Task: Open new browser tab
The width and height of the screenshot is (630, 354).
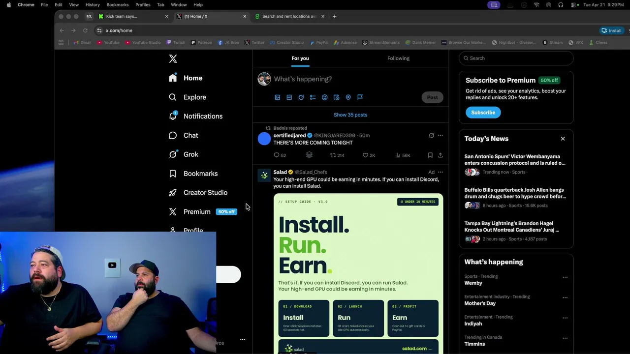Action: (x=335, y=16)
